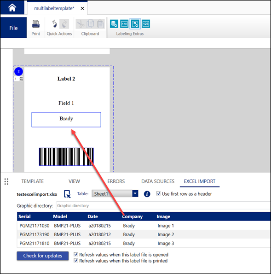Open the File menu
Image resolution: width=271 pixels, height=274 pixels.
pyautogui.click(x=13, y=28)
